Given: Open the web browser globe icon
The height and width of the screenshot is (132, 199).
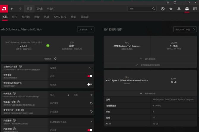Looking at the screenshot, I should [x=163, y=9].
